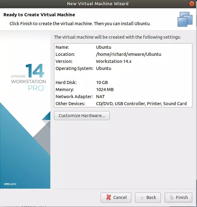This screenshot has width=197, height=207.
Task: Open Customize Hardware dialog
Action: [x=82, y=116]
